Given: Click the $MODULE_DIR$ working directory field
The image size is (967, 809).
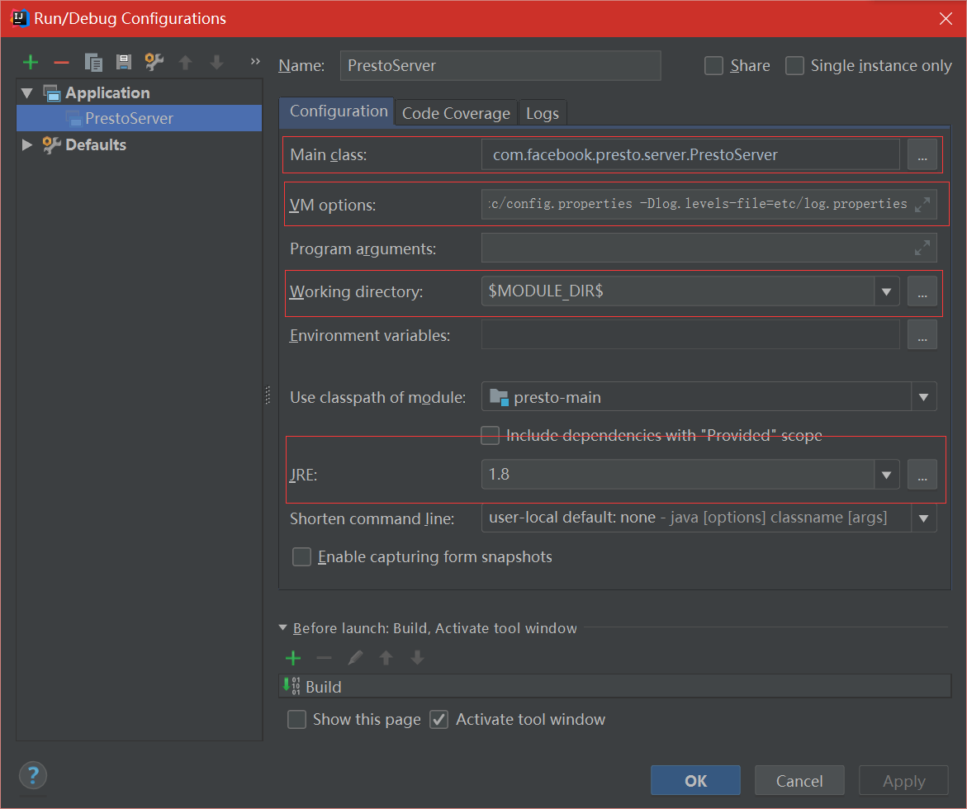Looking at the screenshot, I should click(678, 291).
